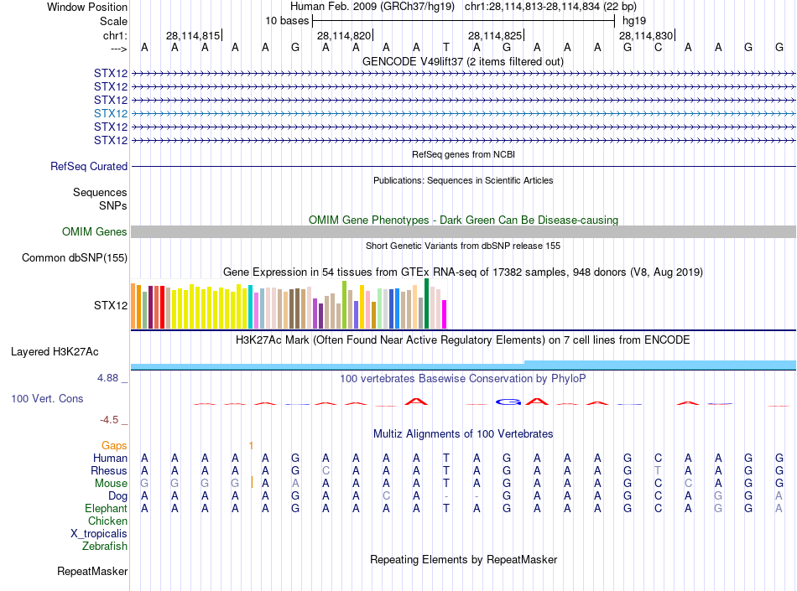This screenshot has width=797, height=591.
Task: Click the RepeatMasker track label
Action: [91, 572]
